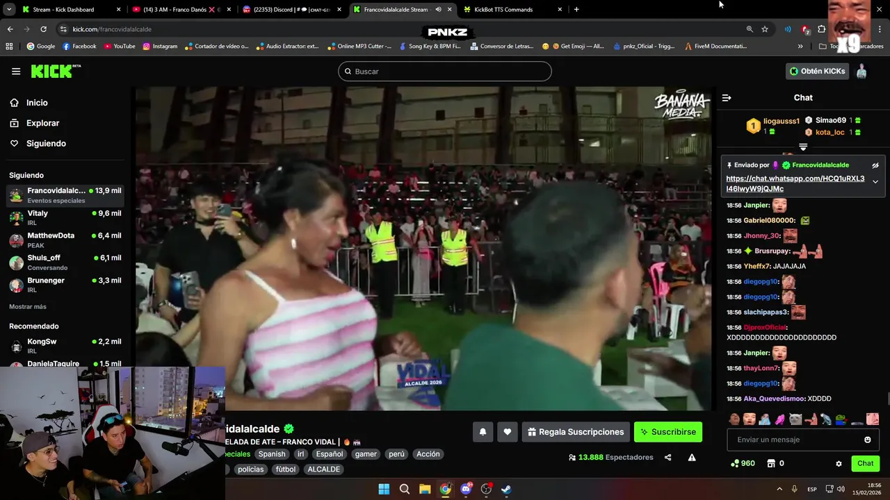The height and width of the screenshot is (500, 890).
Task: Hide the pinned chat message
Action: pyautogui.click(x=875, y=165)
